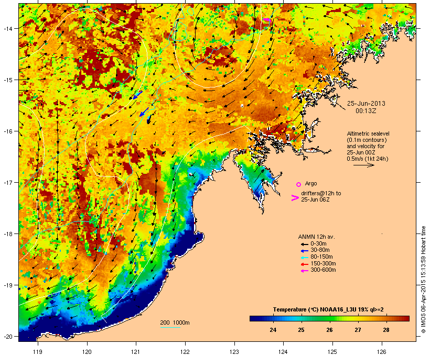Click the longitude axis label '123'
430x356 pixels.
(x=234, y=352)
